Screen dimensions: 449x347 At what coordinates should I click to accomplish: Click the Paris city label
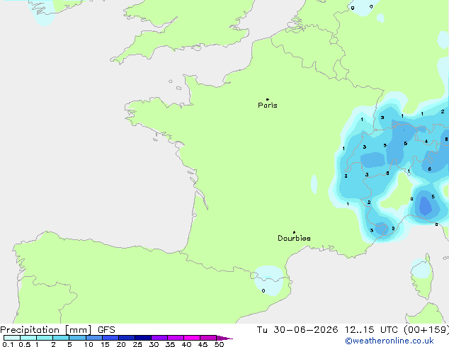(268, 106)
